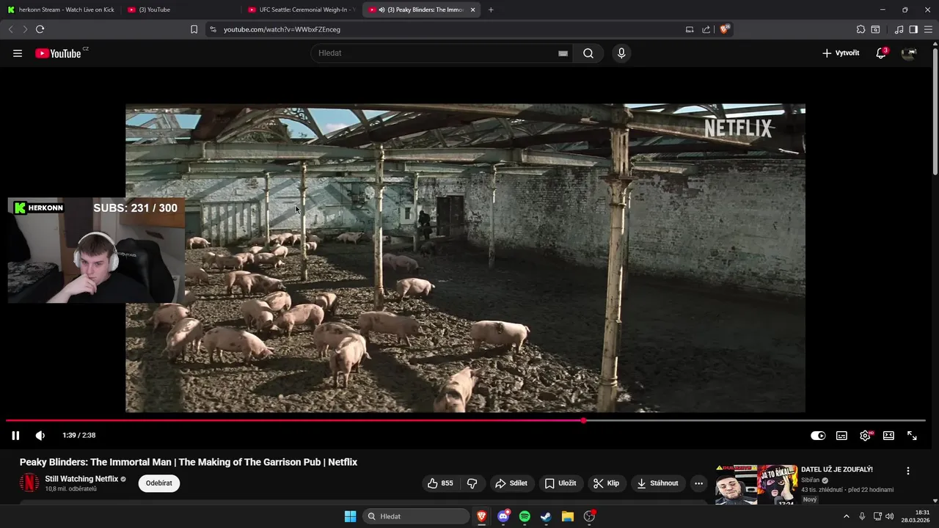Open DATEL UŽ JE ZOUFALÝ video thumbnail

[756, 484]
